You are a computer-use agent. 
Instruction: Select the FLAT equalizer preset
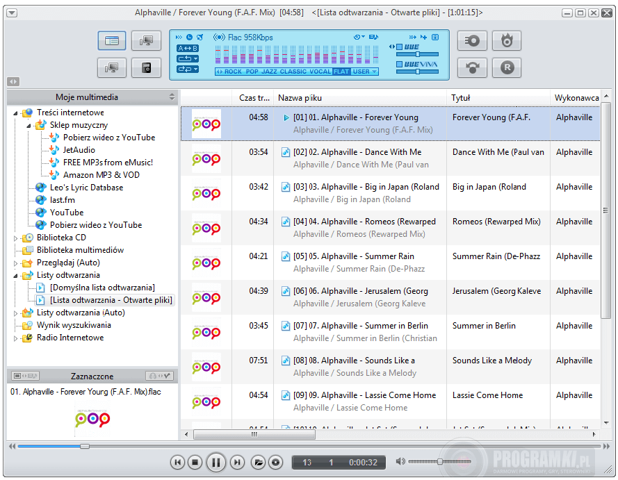pos(341,72)
